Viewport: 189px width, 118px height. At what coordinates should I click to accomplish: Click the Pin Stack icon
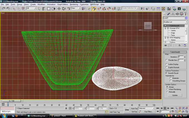coord(165,46)
